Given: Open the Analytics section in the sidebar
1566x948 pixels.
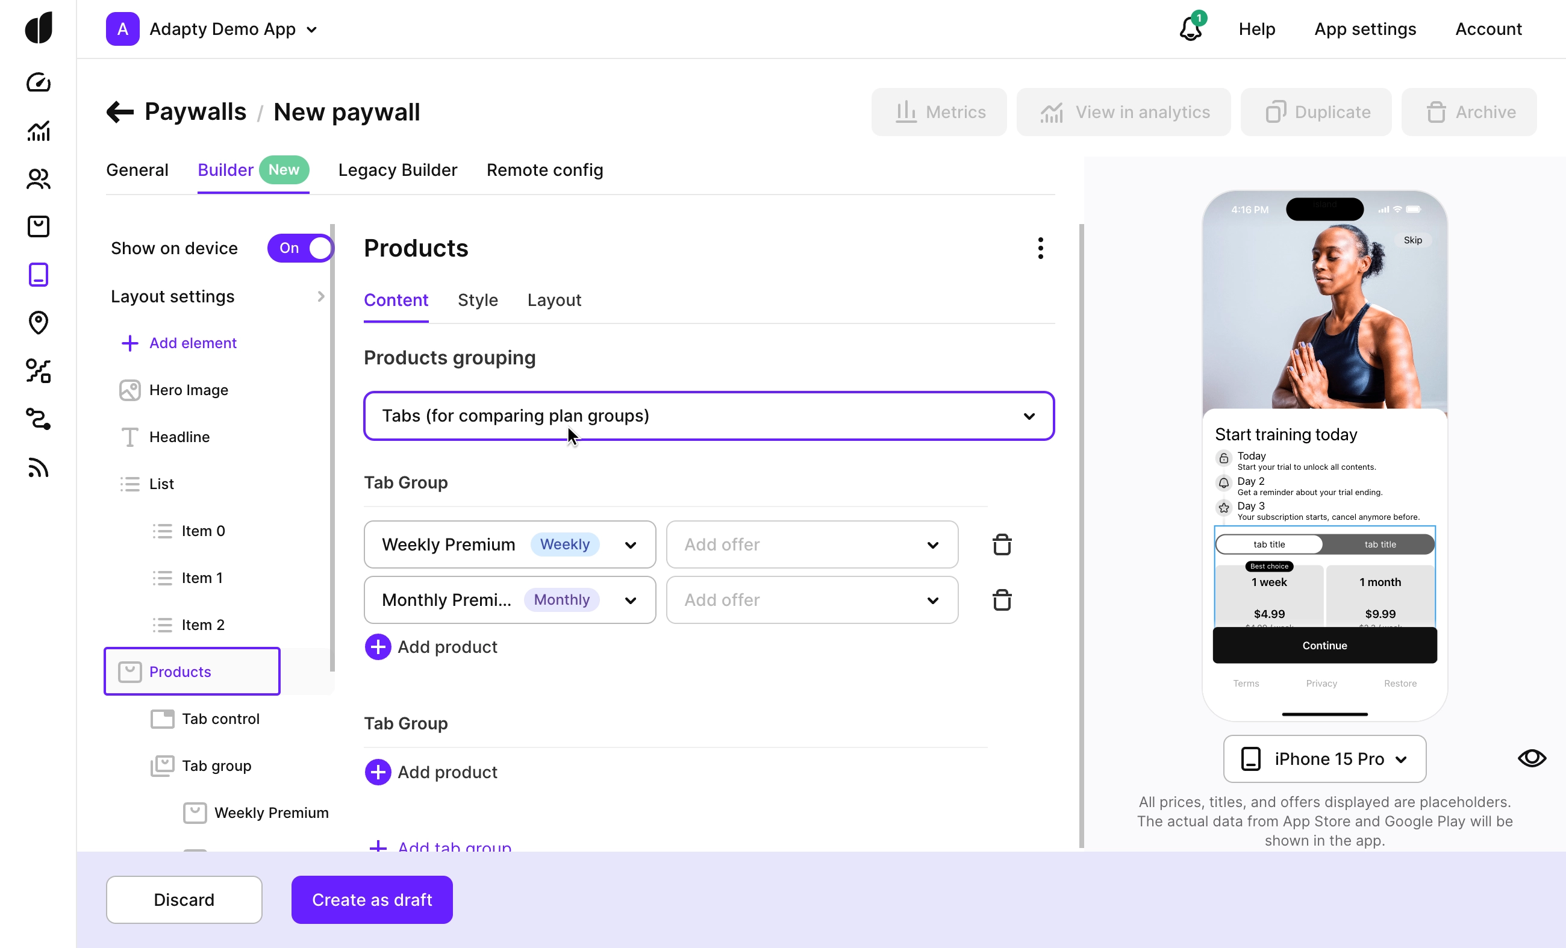Looking at the screenshot, I should pos(38,131).
